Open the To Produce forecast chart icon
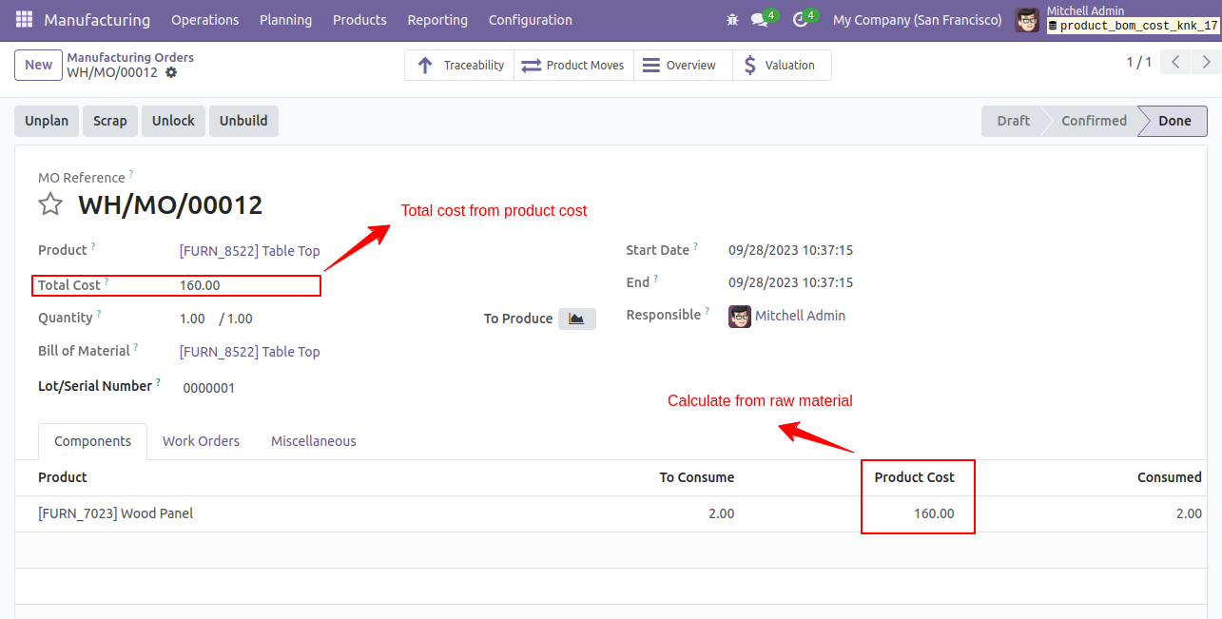Screen dimensions: 1222x619 click(x=576, y=319)
